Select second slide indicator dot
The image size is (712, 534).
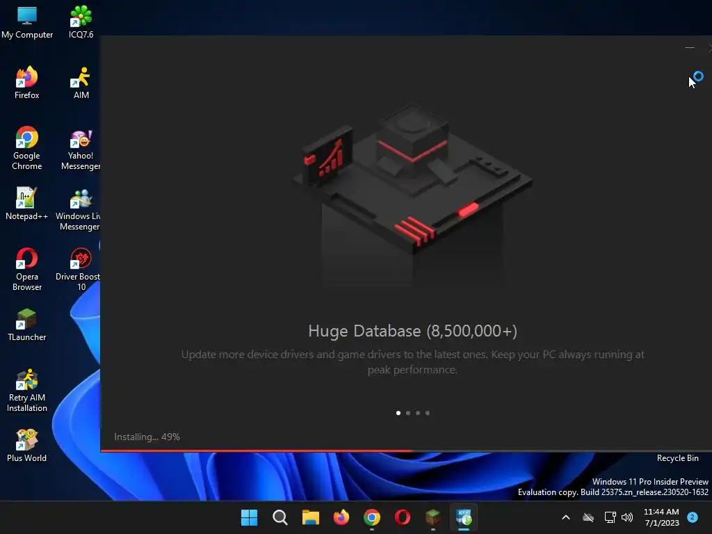tap(408, 413)
